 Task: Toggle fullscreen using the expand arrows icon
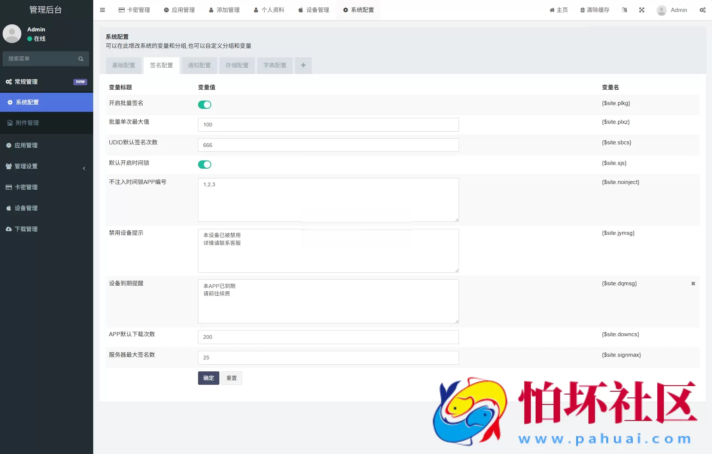[642, 10]
